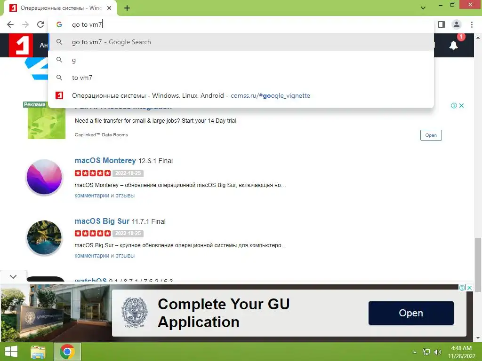Screen dimensions: 482x361
Task: Click the notification bell icon
Action: click(453, 46)
